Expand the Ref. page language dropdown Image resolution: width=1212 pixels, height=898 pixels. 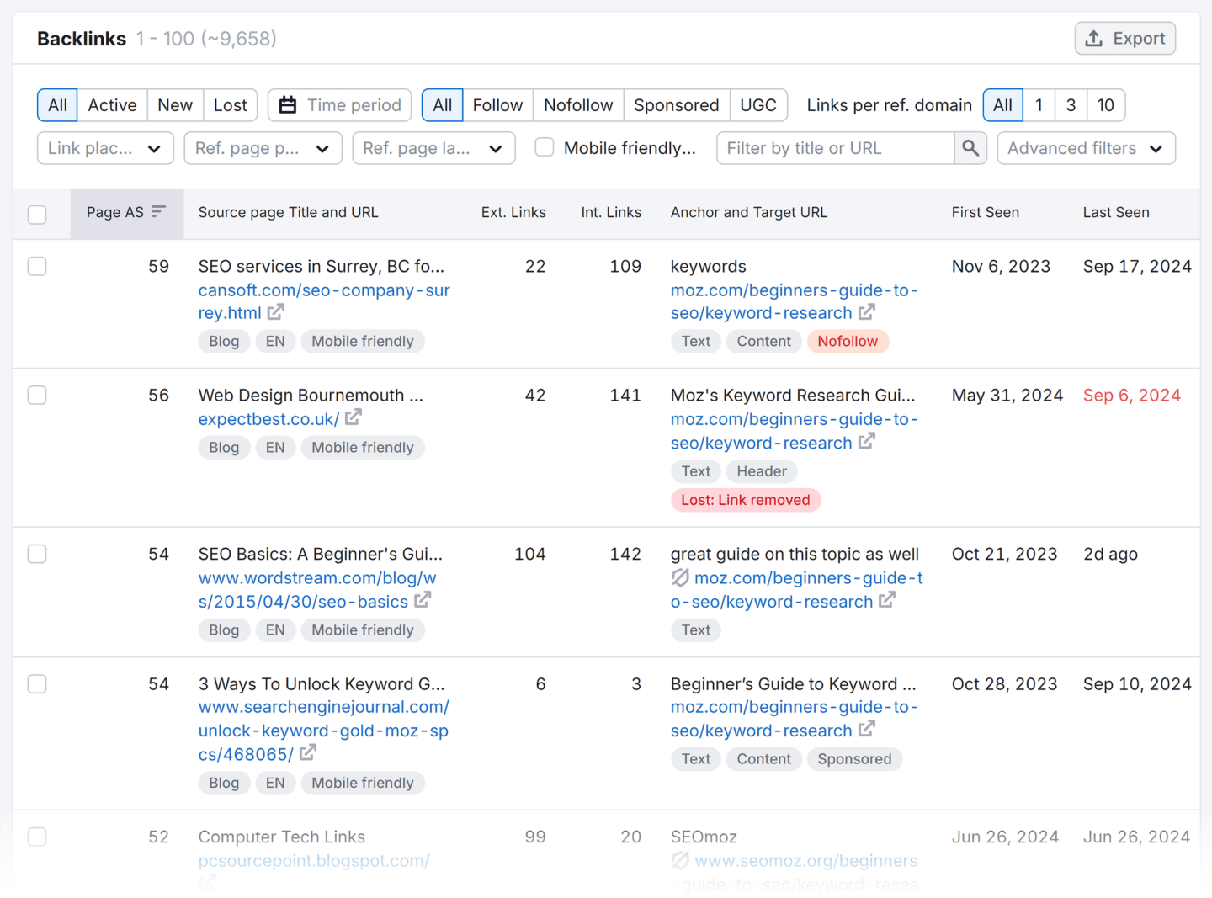pos(433,148)
